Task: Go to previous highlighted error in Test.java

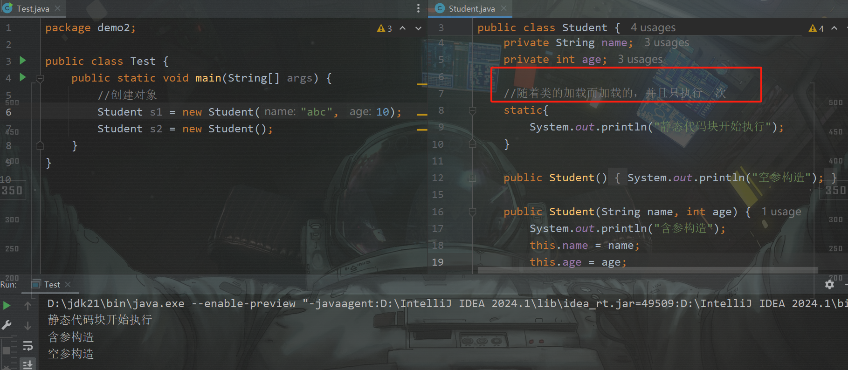Action: click(x=403, y=28)
